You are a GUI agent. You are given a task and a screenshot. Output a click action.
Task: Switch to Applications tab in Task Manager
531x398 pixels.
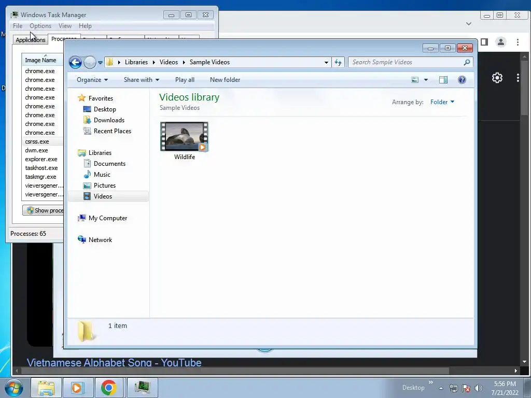pyautogui.click(x=30, y=39)
